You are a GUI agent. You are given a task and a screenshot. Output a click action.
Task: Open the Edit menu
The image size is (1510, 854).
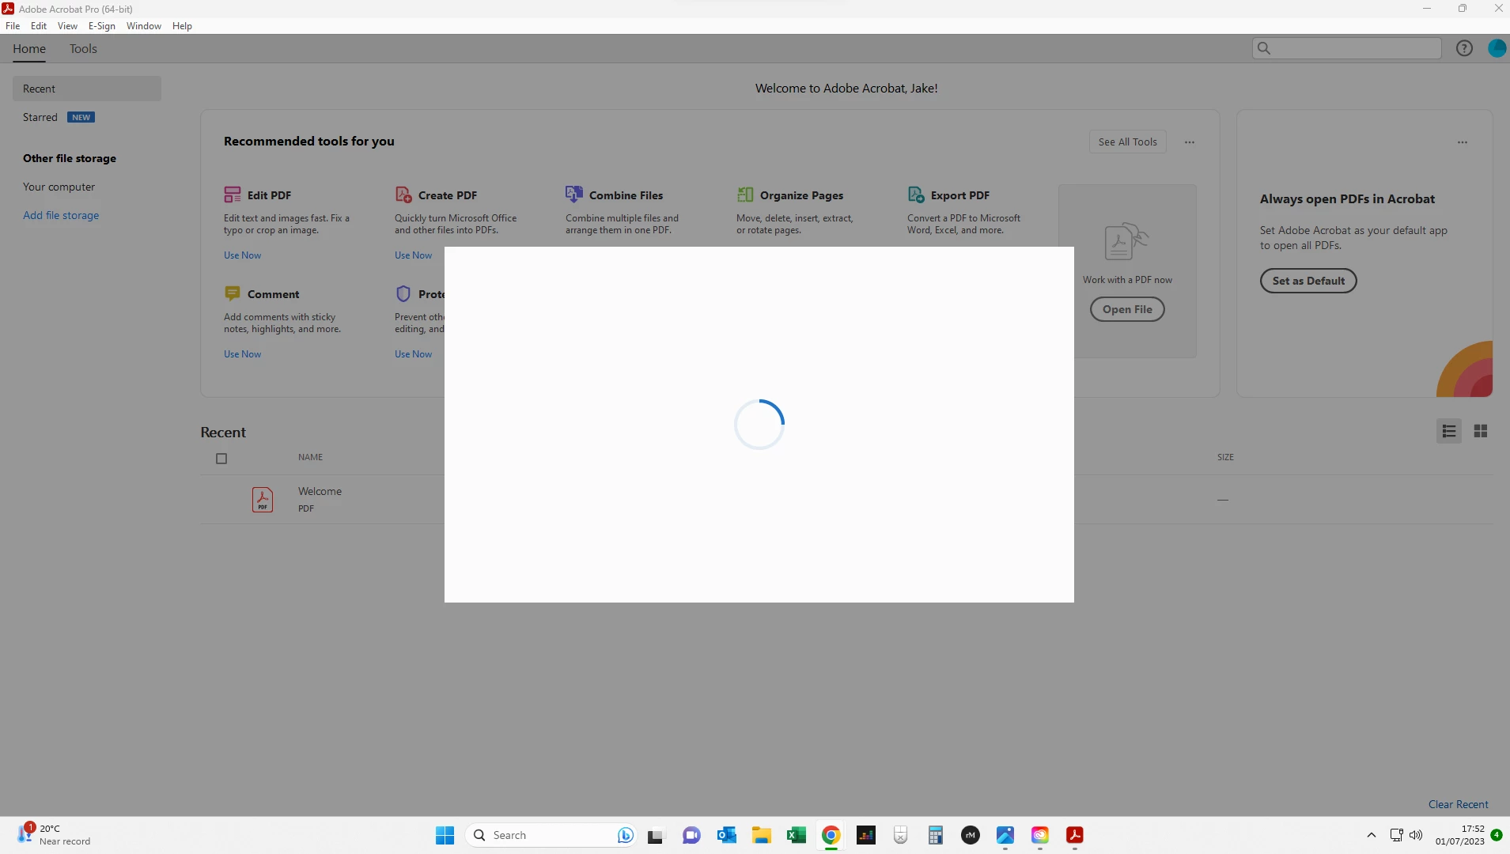(39, 25)
